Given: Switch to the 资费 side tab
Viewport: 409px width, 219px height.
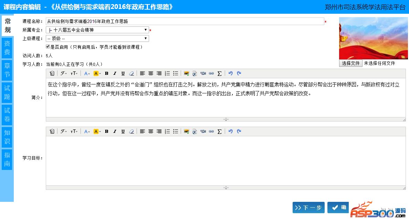Looking at the screenshot, I should [x=7, y=48].
